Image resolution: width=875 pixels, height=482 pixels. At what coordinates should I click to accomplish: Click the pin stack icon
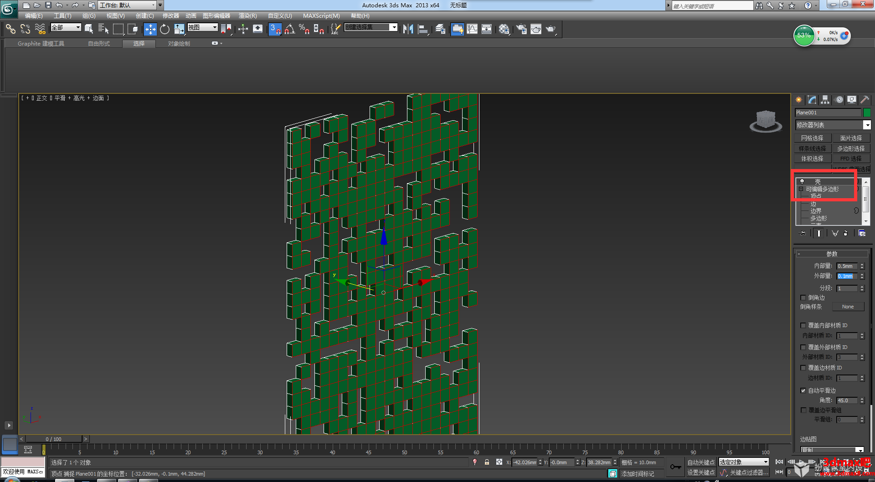point(803,233)
